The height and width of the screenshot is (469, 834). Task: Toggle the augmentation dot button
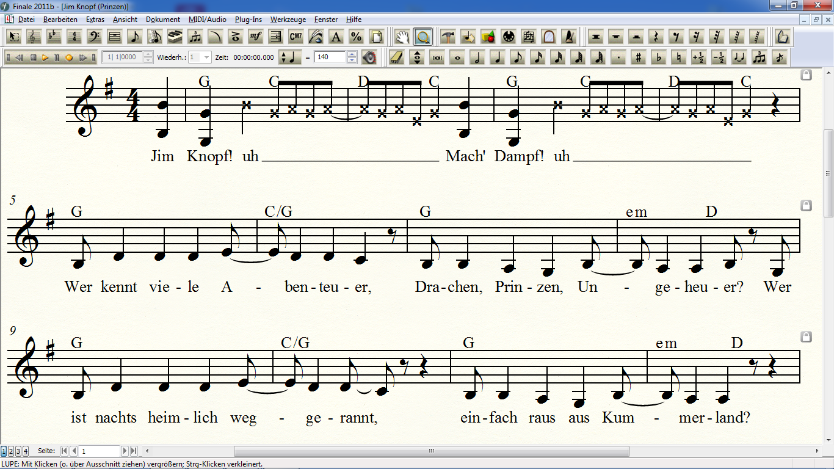(x=618, y=58)
